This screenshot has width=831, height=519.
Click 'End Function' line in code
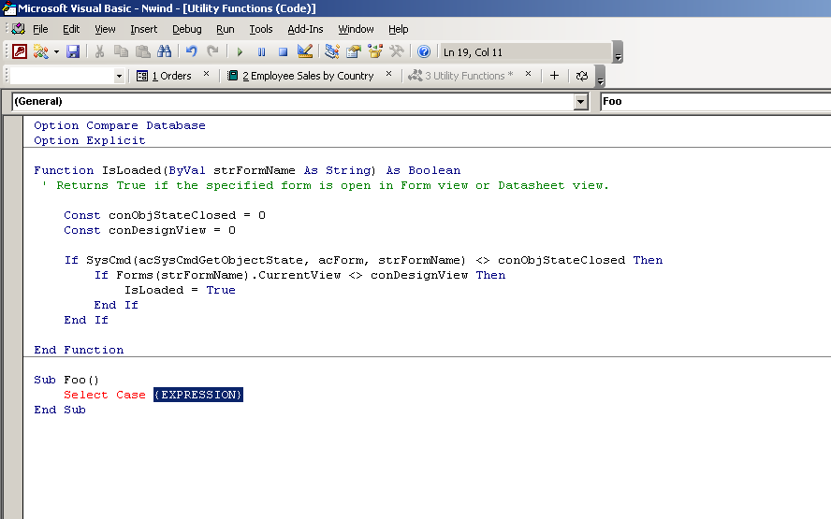(79, 350)
